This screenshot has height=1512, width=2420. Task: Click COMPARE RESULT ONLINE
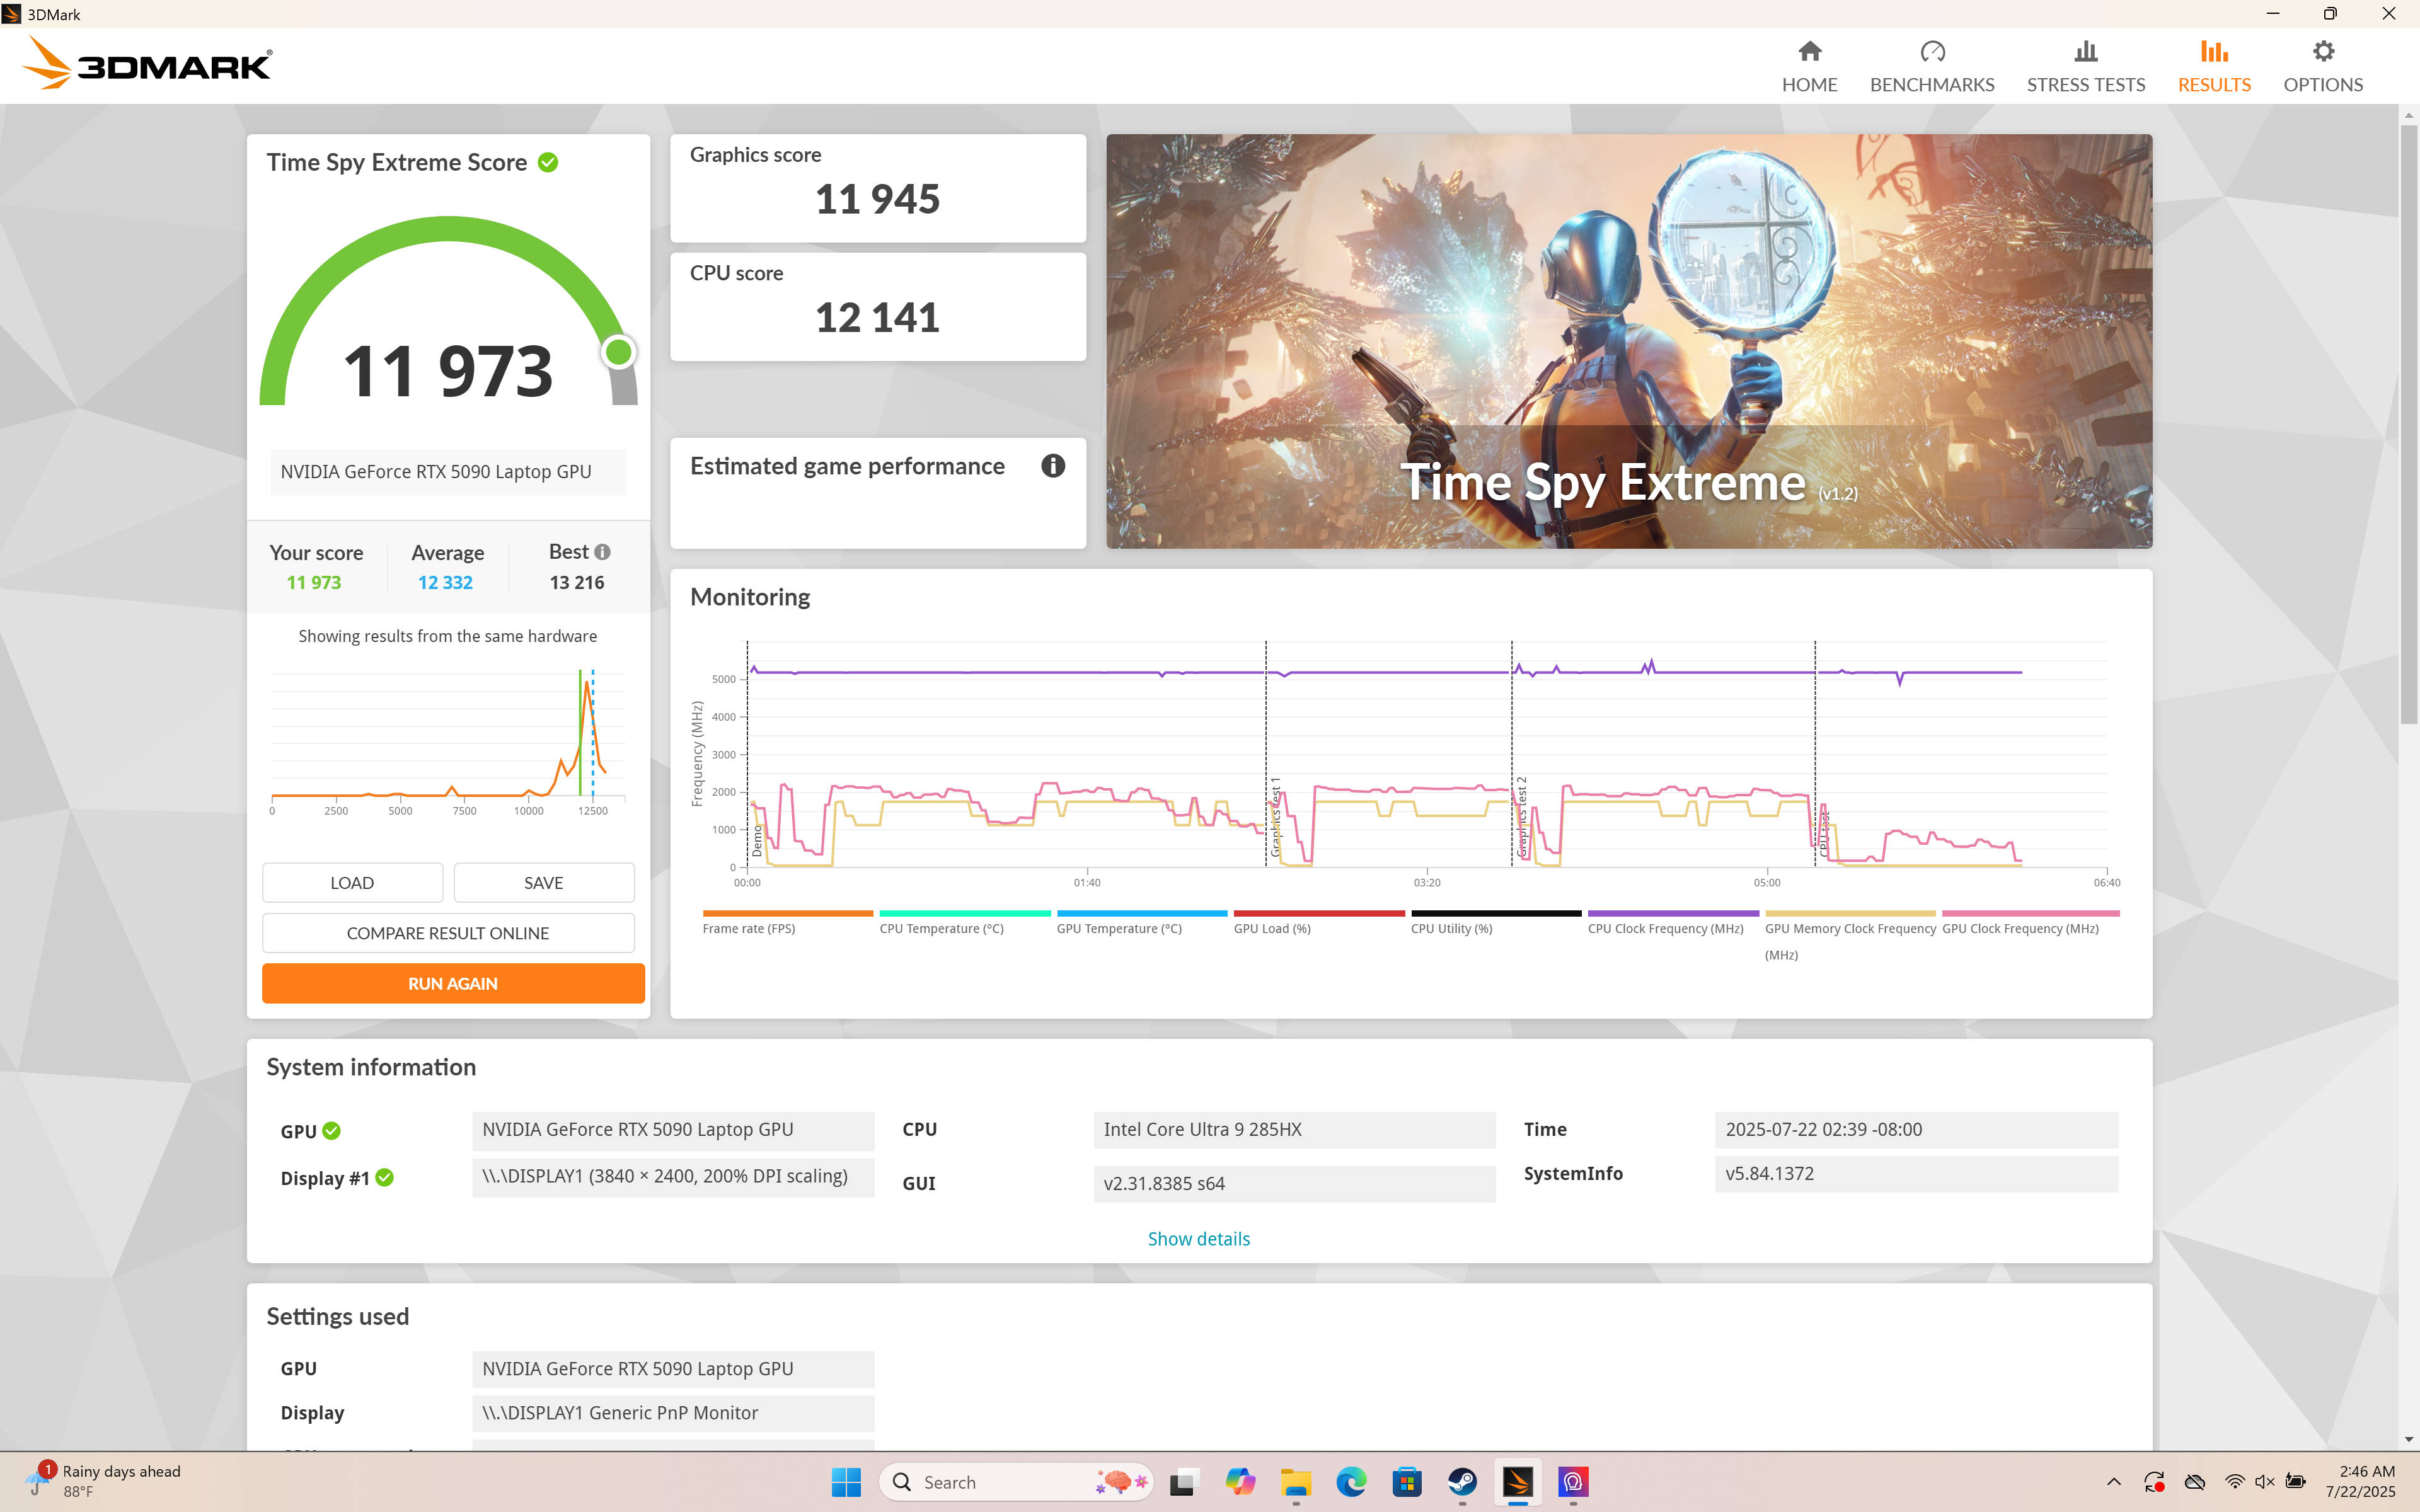[x=448, y=933]
